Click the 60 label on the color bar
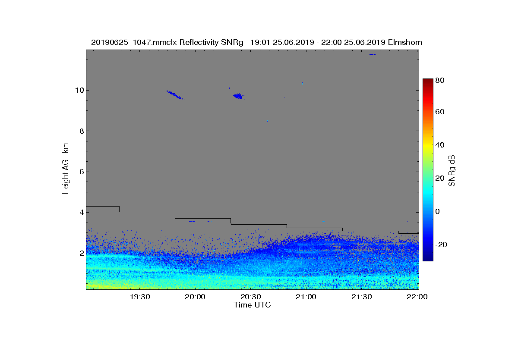518x345 pixels. click(439, 112)
